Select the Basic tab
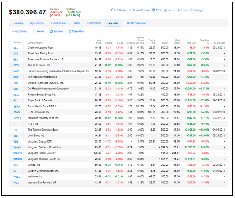 coord(77,23)
